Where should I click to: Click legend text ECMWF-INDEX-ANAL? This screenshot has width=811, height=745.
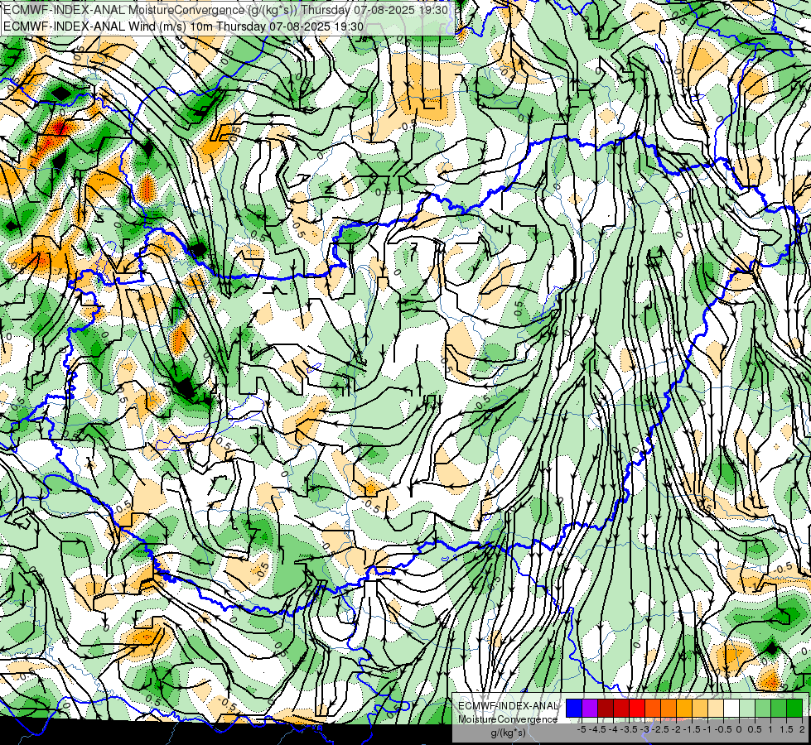tap(509, 706)
